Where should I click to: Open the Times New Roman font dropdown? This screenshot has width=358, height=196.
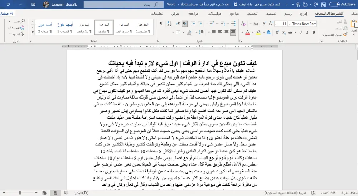[x=289, y=24]
